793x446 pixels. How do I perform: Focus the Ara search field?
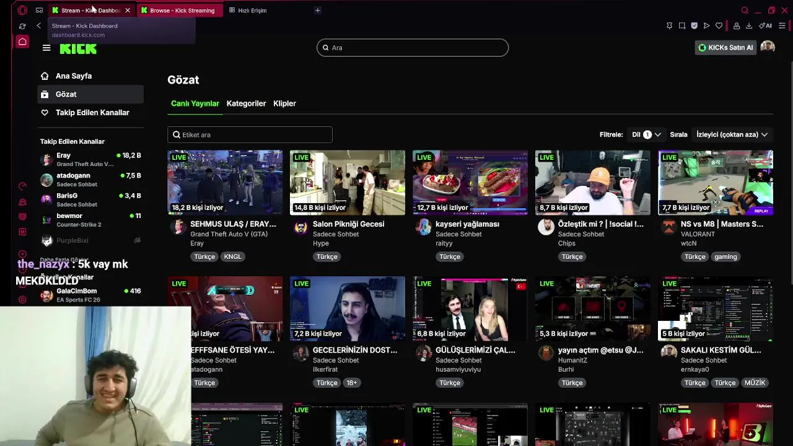413,48
